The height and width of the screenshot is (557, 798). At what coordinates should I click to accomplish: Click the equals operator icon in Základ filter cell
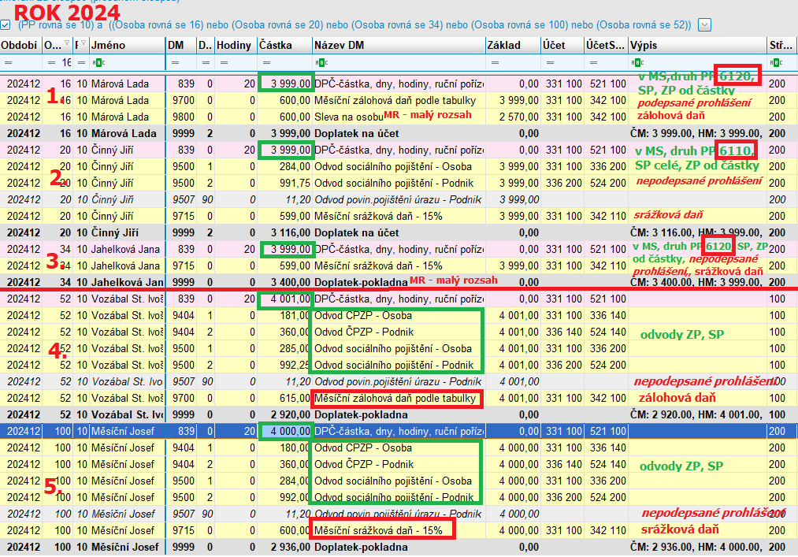pos(495,62)
